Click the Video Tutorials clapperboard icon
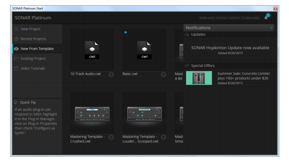 pos(16,68)
